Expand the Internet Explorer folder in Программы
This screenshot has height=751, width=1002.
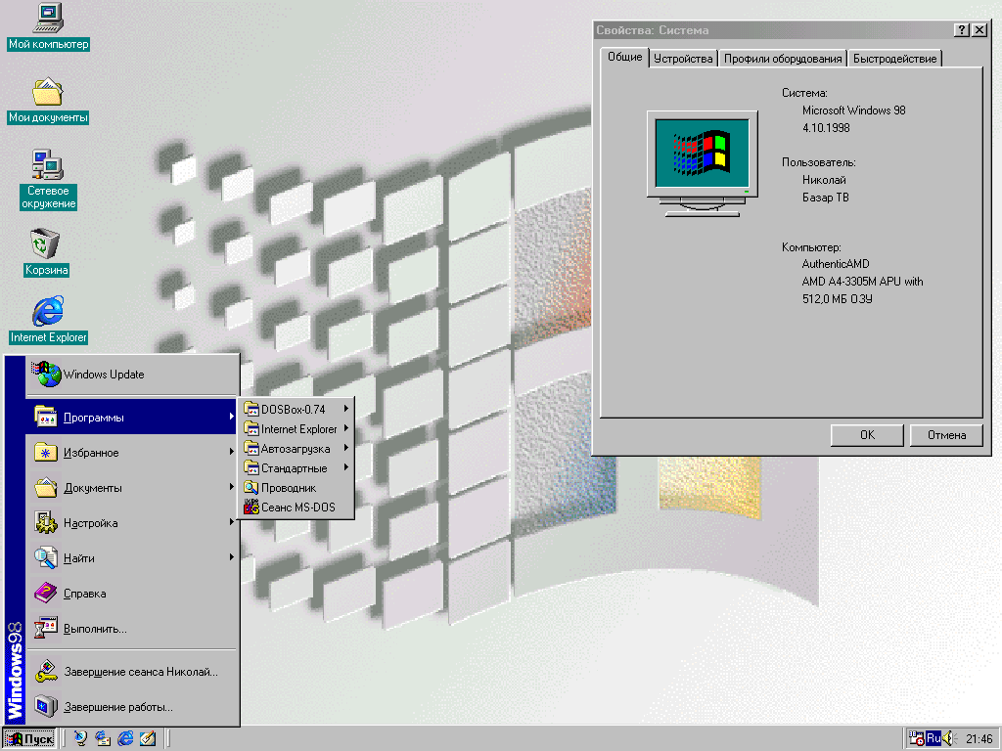click(296, 429)
